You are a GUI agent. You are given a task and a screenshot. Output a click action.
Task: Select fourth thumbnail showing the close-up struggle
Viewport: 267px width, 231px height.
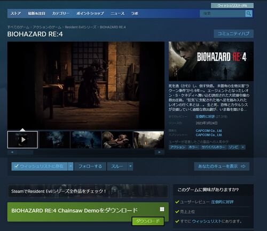(x=117, y=140)
